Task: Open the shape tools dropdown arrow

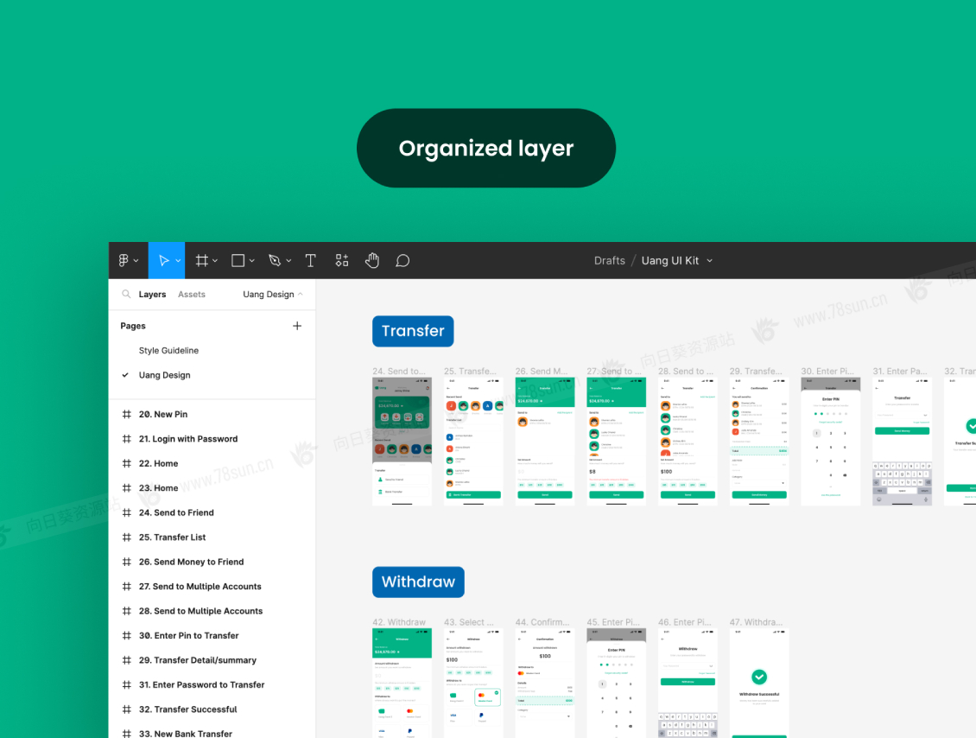Action: click(x=252, y=261)
